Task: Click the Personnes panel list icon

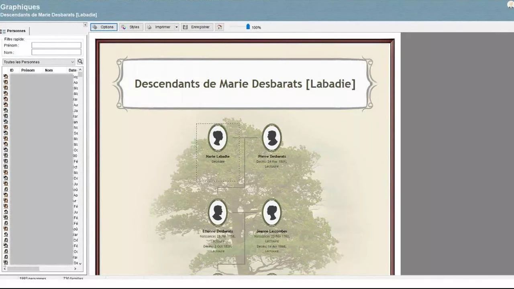Action: tap(4, 31)
